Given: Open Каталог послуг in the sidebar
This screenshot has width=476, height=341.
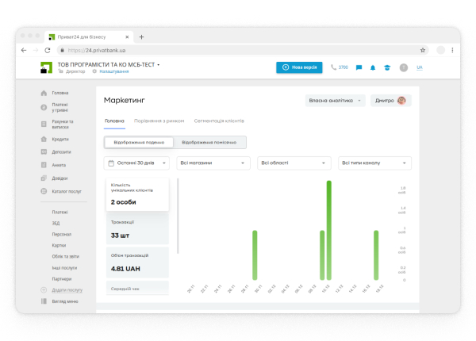Looking at the screenshot, I should coord(67,191).
